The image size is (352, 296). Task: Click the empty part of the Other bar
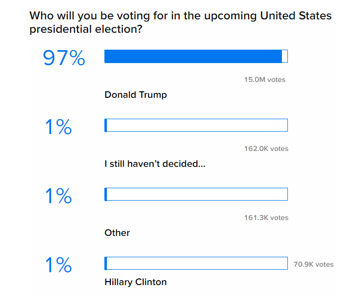(197, 194)
